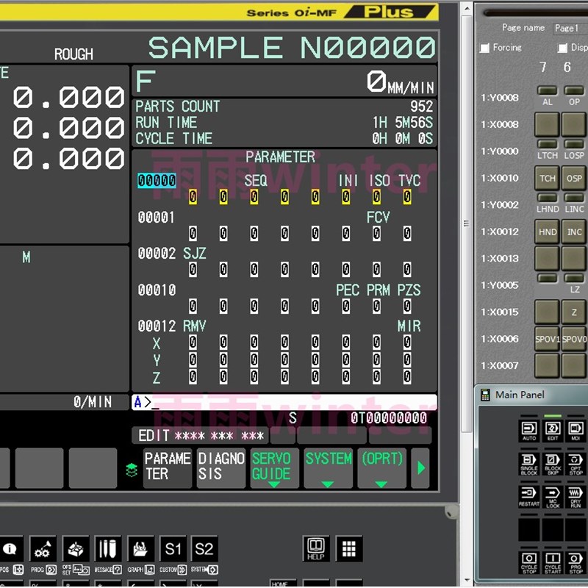Click PRG STOP in Main Panel

pyautogui.click(x=576, y=562)
